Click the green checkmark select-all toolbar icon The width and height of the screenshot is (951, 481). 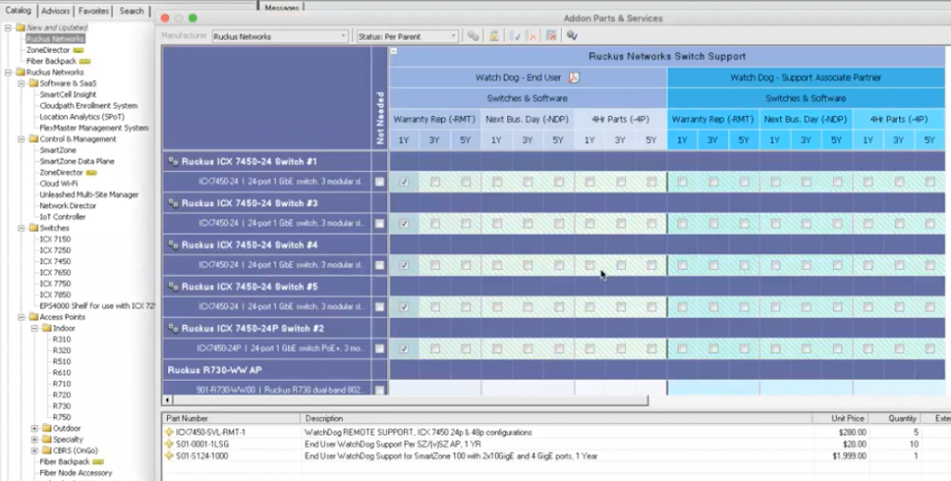515,36
